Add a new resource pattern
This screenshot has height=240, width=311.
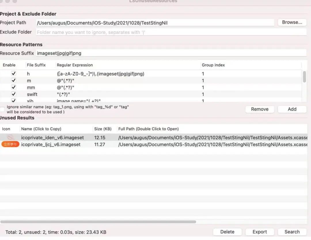(292, 109)
